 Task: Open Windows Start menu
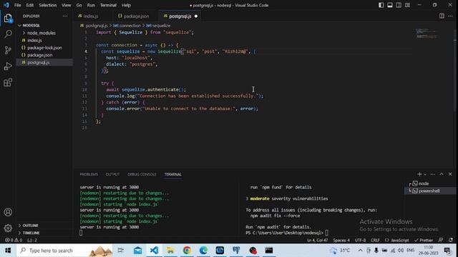8,251
